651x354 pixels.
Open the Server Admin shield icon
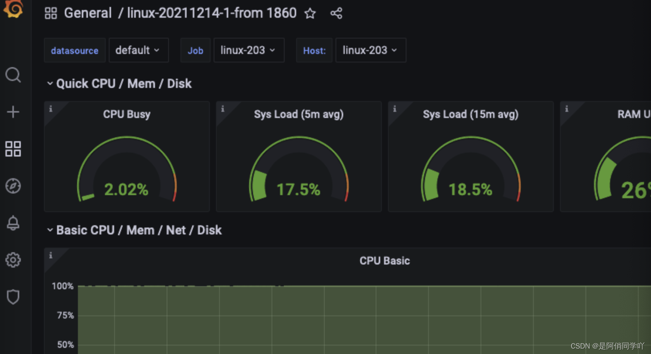pyautogui.click(x=13, y=297)
